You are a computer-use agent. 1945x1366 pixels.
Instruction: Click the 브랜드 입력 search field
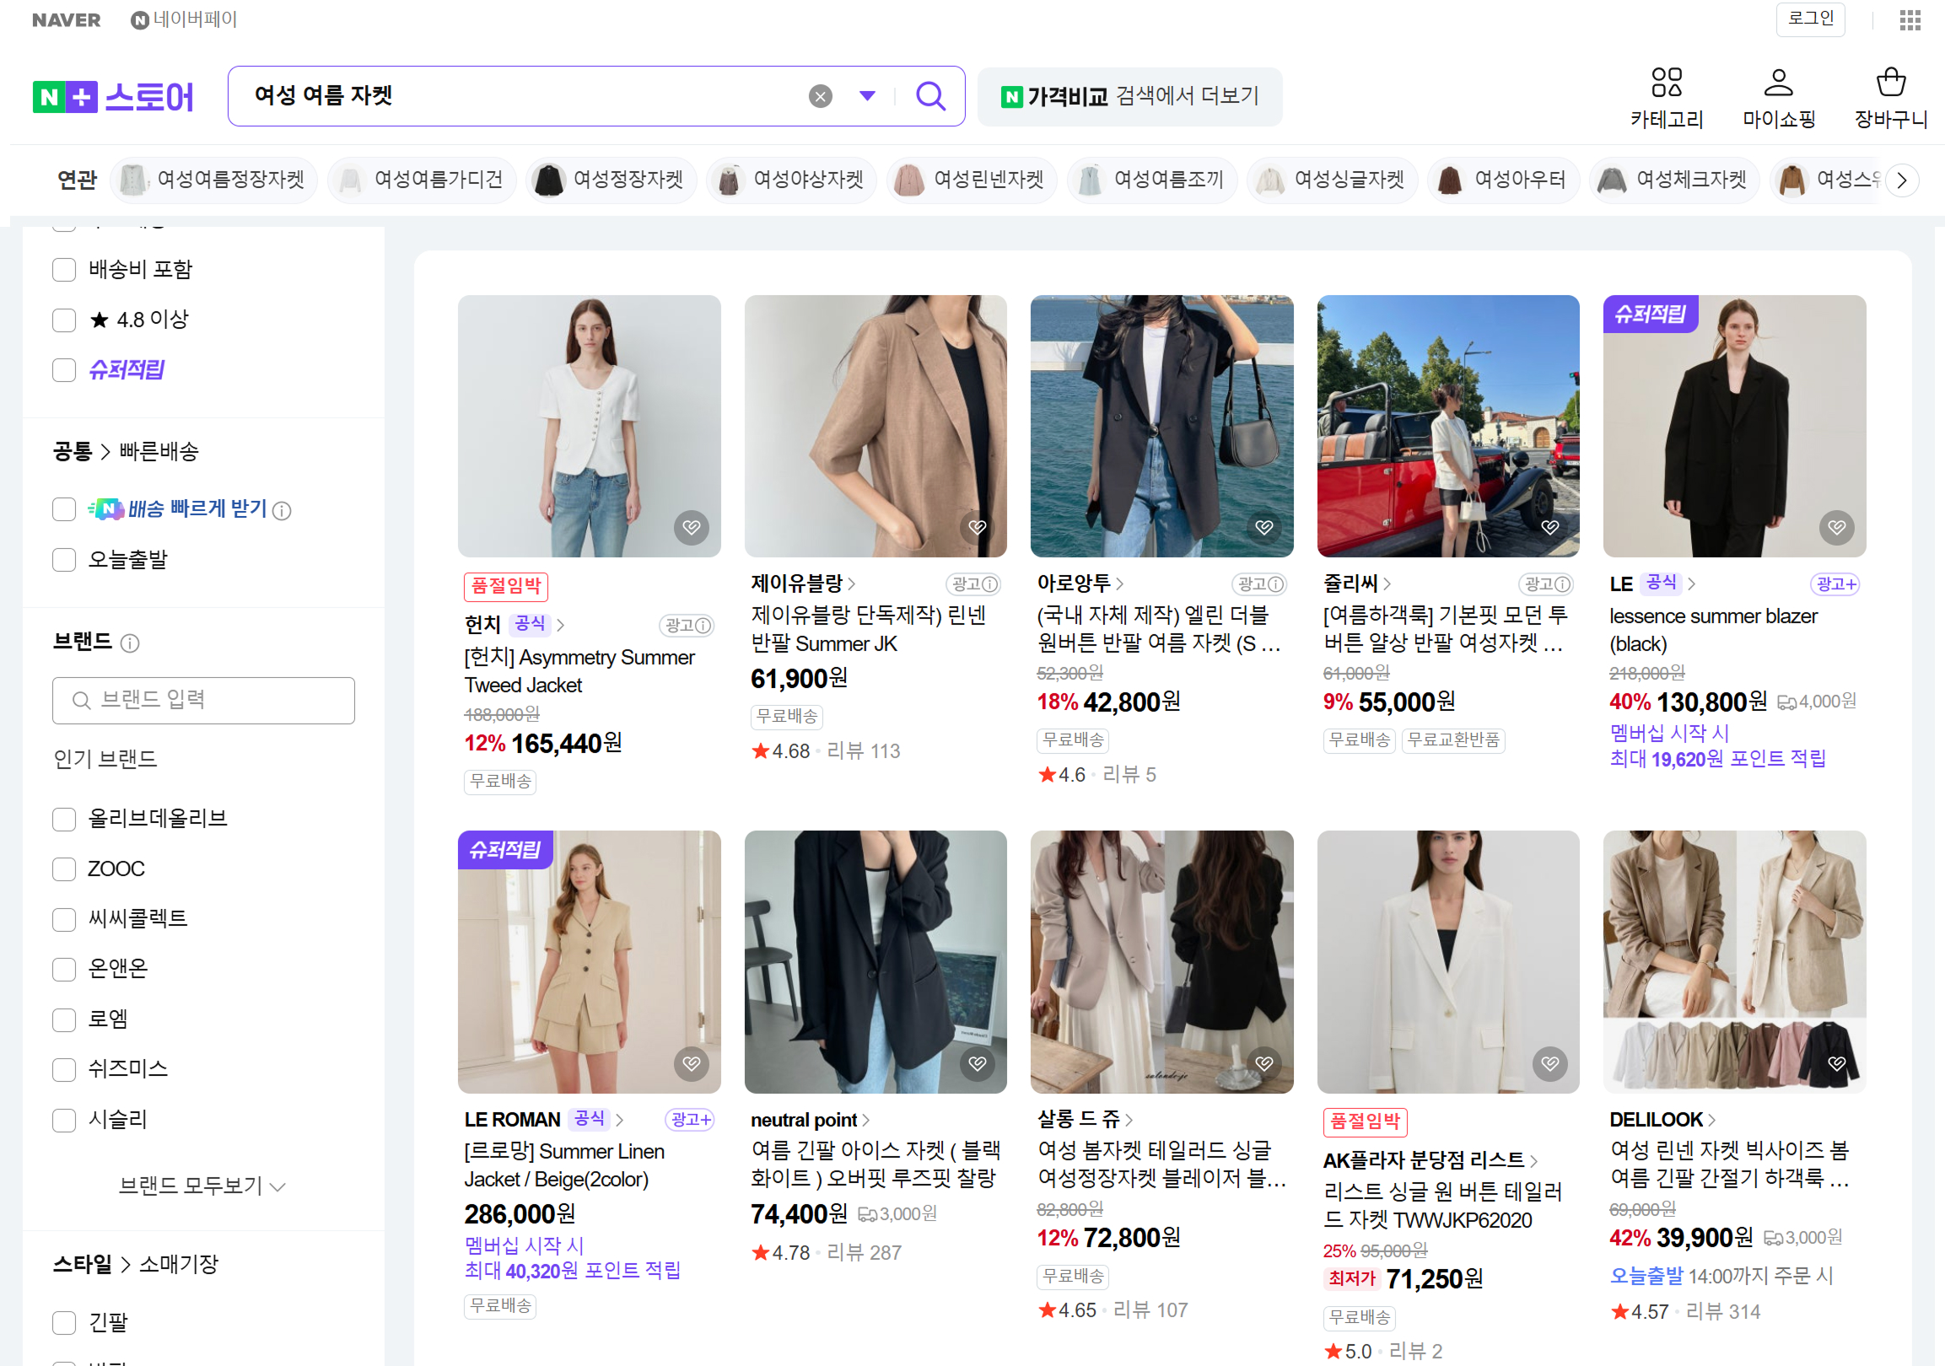click(x=203, y=700)
